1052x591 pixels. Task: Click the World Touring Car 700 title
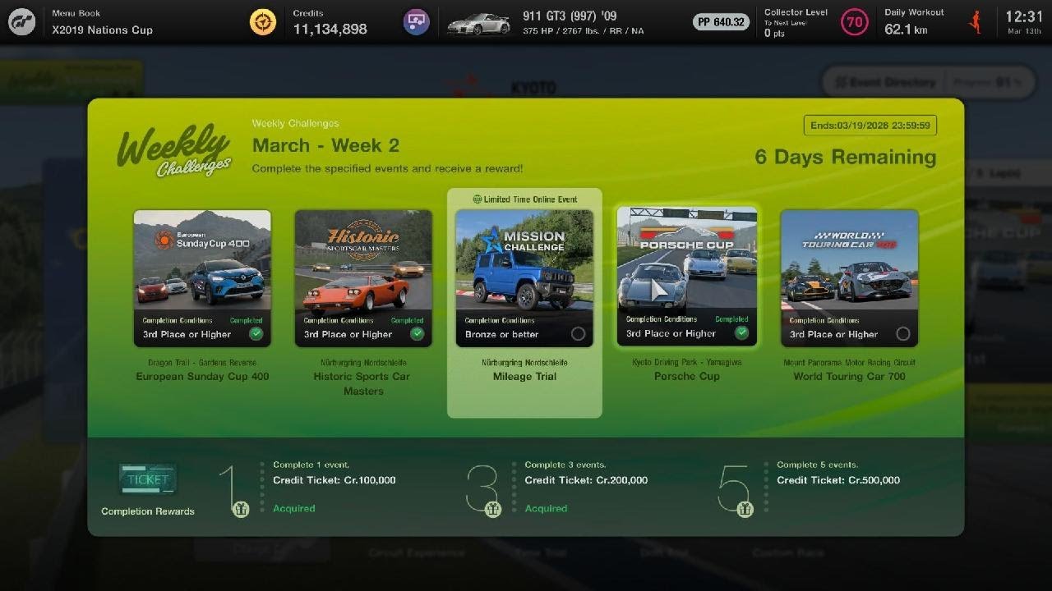click(x=849, y=377)
